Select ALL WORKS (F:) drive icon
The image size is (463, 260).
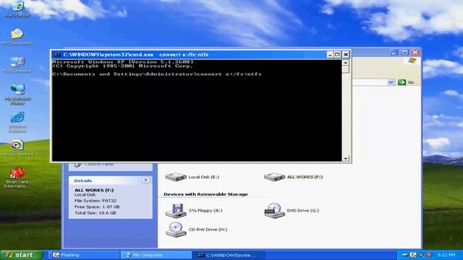click(x=274, y=177)
